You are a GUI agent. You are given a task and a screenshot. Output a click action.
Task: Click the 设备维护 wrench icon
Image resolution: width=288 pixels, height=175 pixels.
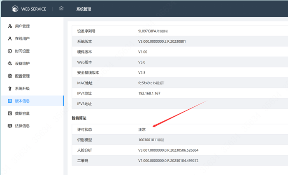(x=10, y=64)
